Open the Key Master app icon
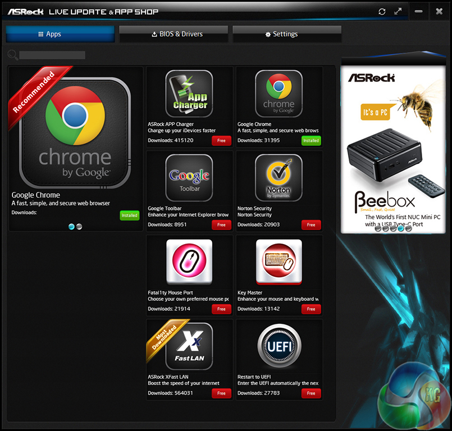This screenshot has height=431, width=452. (278, 262)
